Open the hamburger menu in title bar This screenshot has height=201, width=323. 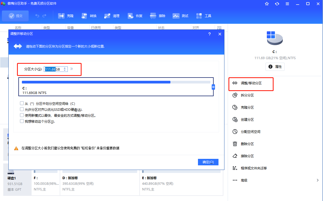[x=287, y=4]
